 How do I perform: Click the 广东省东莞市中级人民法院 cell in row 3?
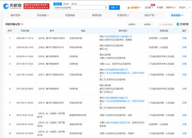click(162, 56)
